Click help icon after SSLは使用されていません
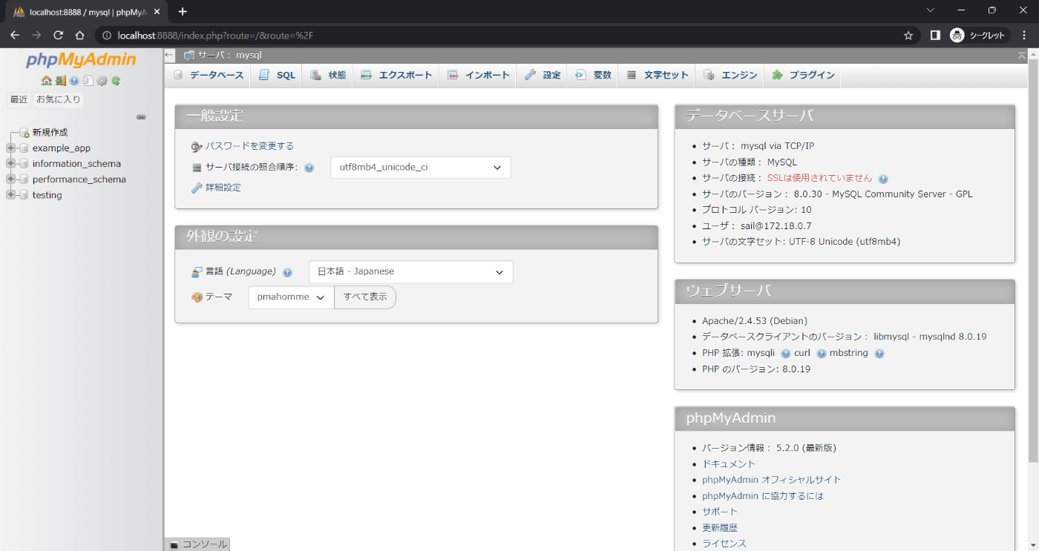 pos(883,179)
